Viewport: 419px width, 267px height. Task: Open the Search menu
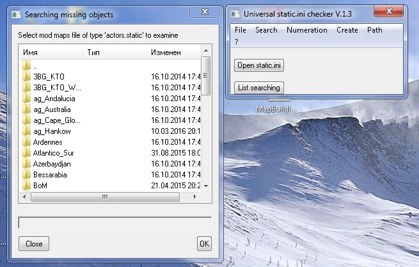click(x=266, y=30)
